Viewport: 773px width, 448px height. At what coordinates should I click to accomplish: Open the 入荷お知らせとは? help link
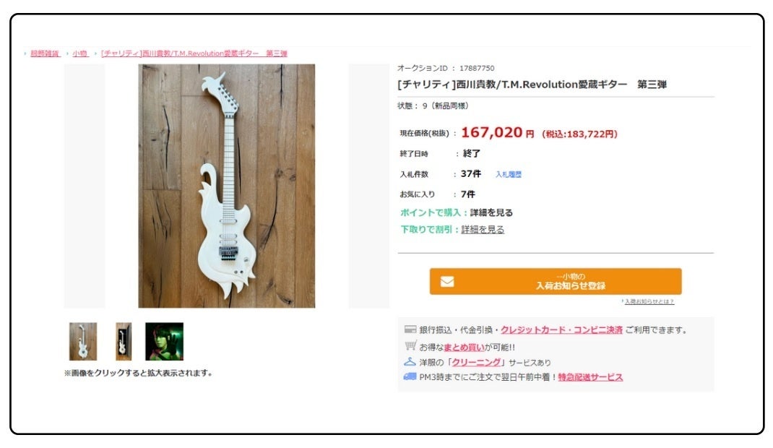pos(649,301)
